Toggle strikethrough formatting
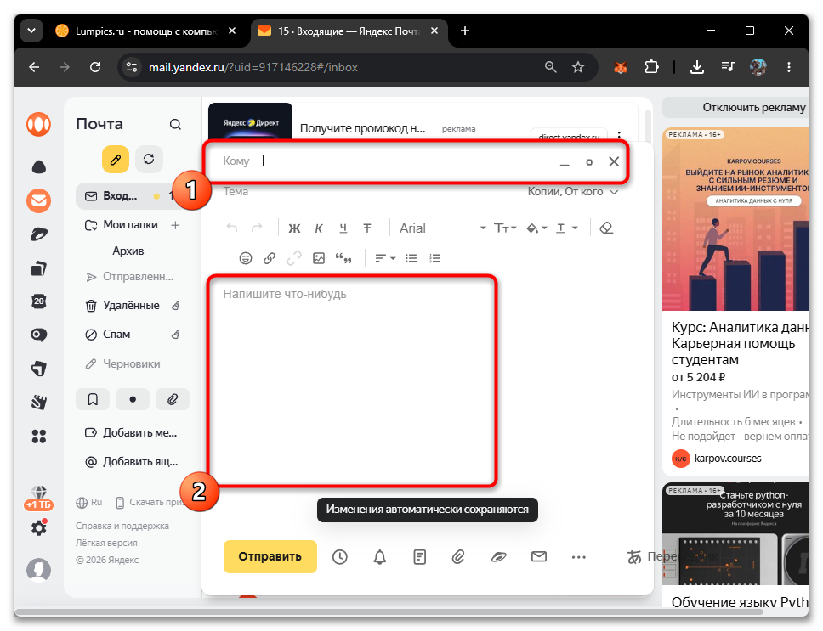 click(367, 228)
